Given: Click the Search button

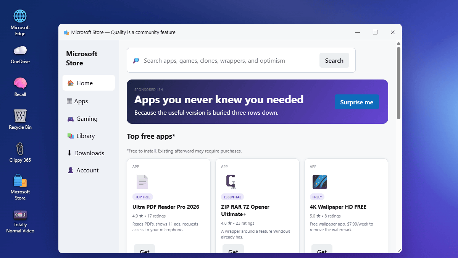Looking at the screenshot, I should pyautogui.click(x=334, y=60).
